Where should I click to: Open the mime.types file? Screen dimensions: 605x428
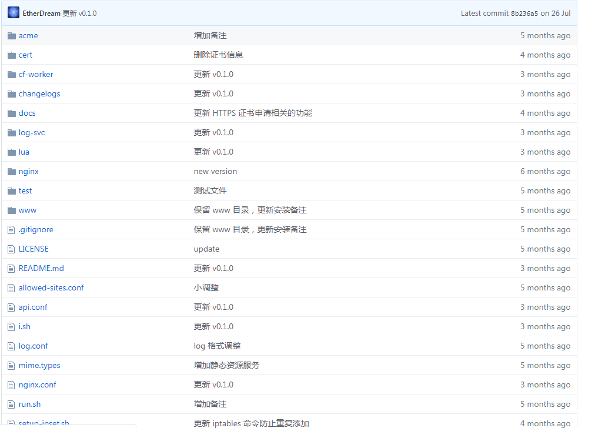(x=39, y=365)
